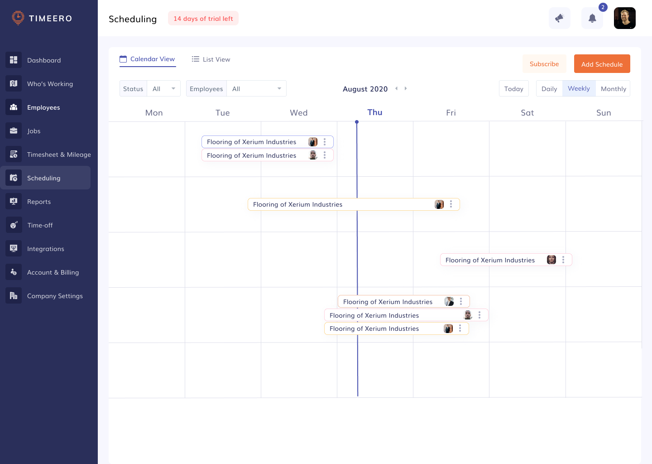The width and height of the screenshot is (652, 464).
Task: Switch to Calendar View tab
Action: pyautogui.click(x=148, y=59)
